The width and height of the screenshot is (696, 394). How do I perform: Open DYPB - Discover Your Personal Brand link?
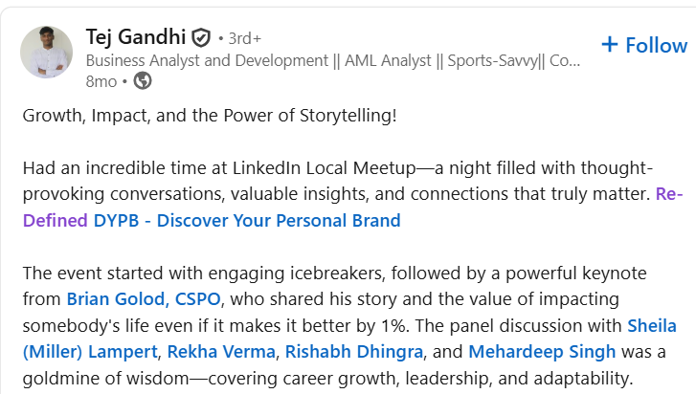(x=247, y=221)
